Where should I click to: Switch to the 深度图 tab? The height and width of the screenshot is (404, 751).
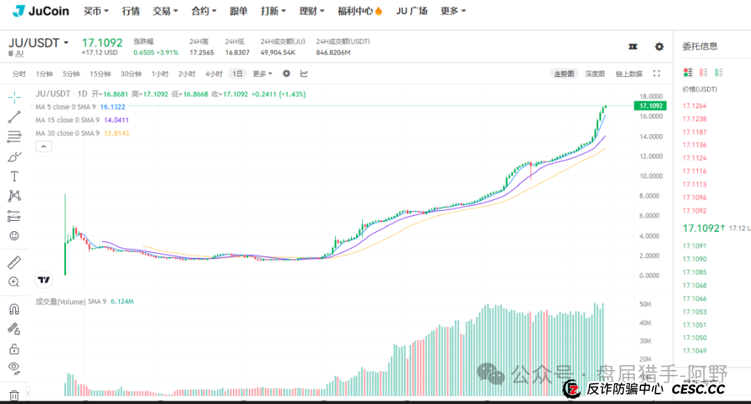coord(595,73)
